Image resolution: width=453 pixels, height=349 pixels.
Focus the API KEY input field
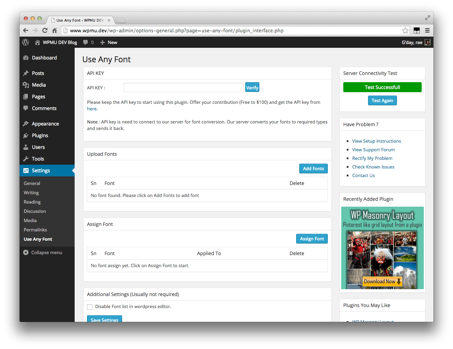(x=184, y=88)
